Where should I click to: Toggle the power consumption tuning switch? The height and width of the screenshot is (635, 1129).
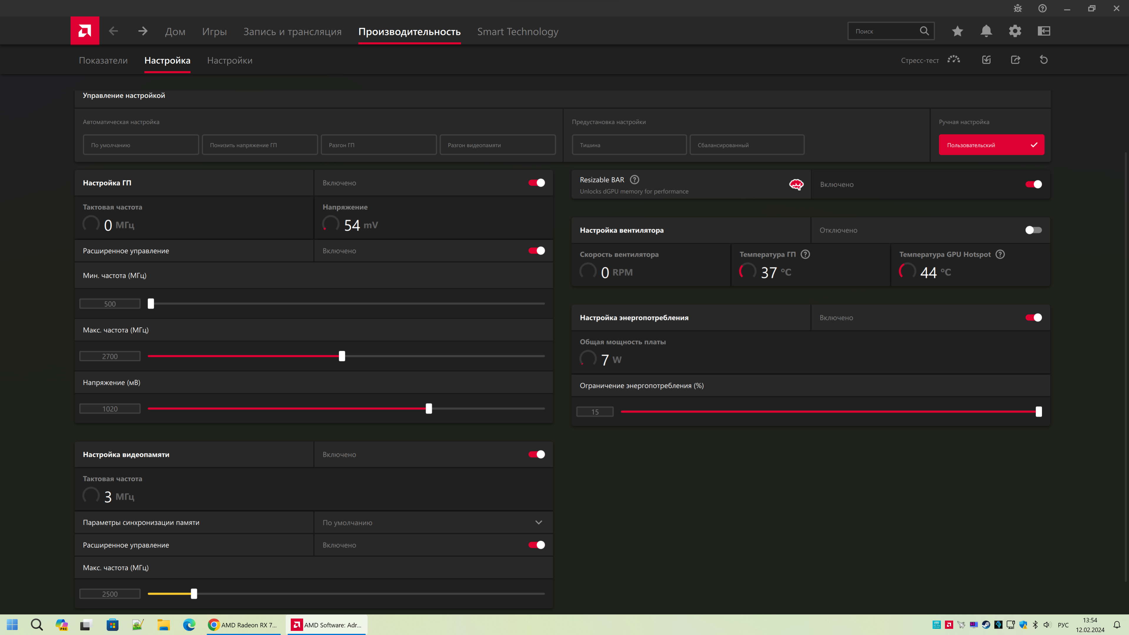(1033, 318)
